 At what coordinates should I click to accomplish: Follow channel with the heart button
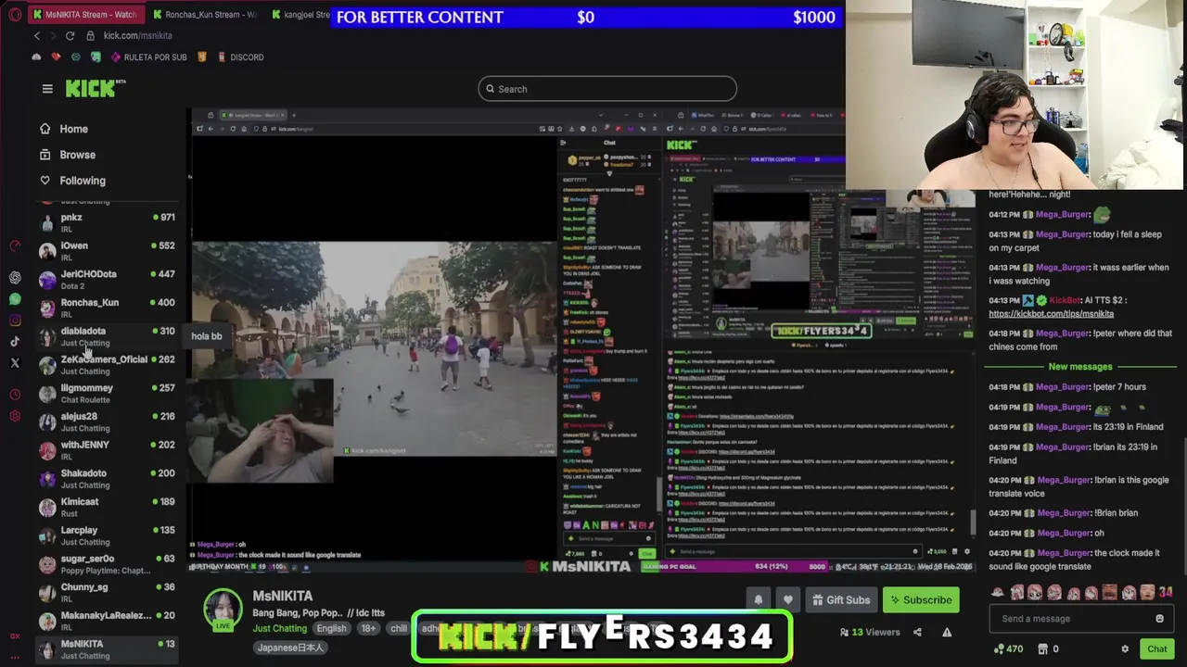click(x=788, y=600)
